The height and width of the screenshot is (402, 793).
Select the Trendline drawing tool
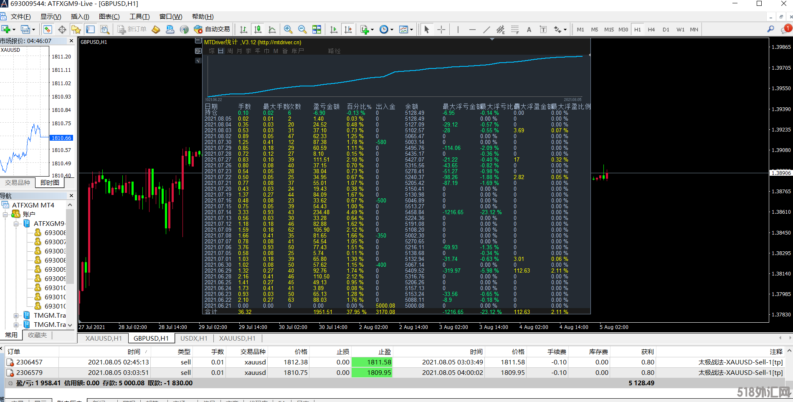click(486, 30)
